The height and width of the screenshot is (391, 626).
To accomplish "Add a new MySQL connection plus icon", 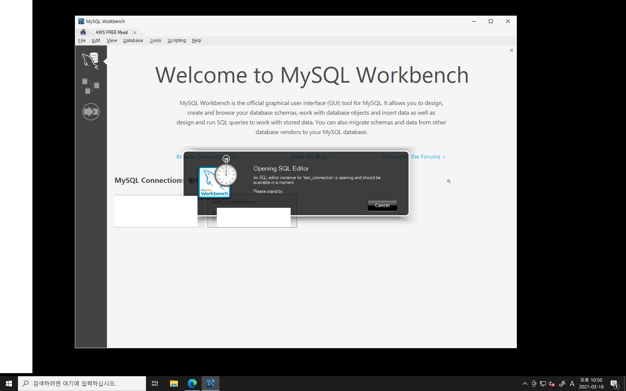I will pos(191,181).
